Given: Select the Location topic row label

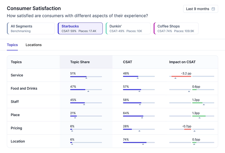Looking at the screenshot, I should (x=18, y=141).
